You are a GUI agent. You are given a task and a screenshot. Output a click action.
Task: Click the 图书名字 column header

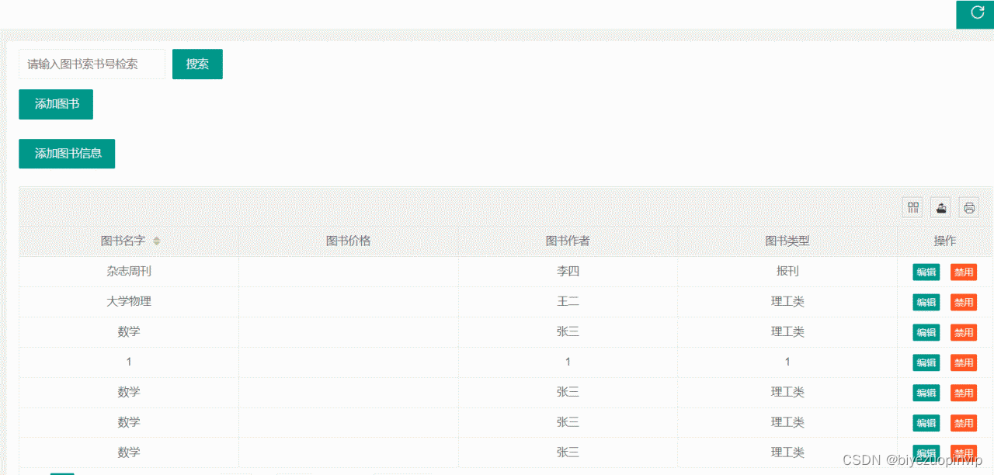point(129,241)
